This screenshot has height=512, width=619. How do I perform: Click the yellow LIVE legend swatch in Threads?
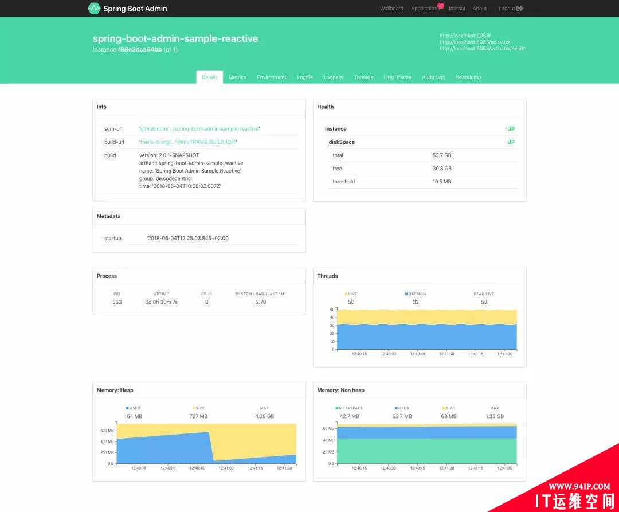tap(346, 294)
